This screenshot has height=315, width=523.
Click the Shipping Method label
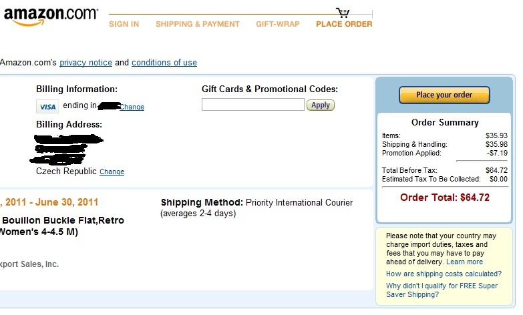[202, 202]
